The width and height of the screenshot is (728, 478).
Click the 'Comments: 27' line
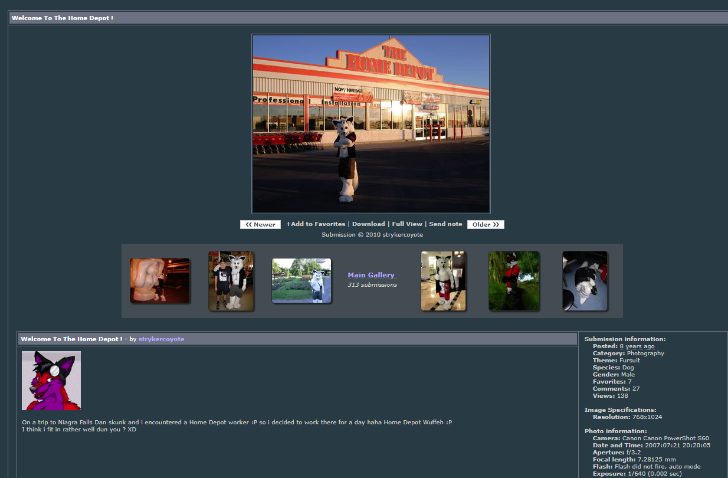click(x=616, y=389)
